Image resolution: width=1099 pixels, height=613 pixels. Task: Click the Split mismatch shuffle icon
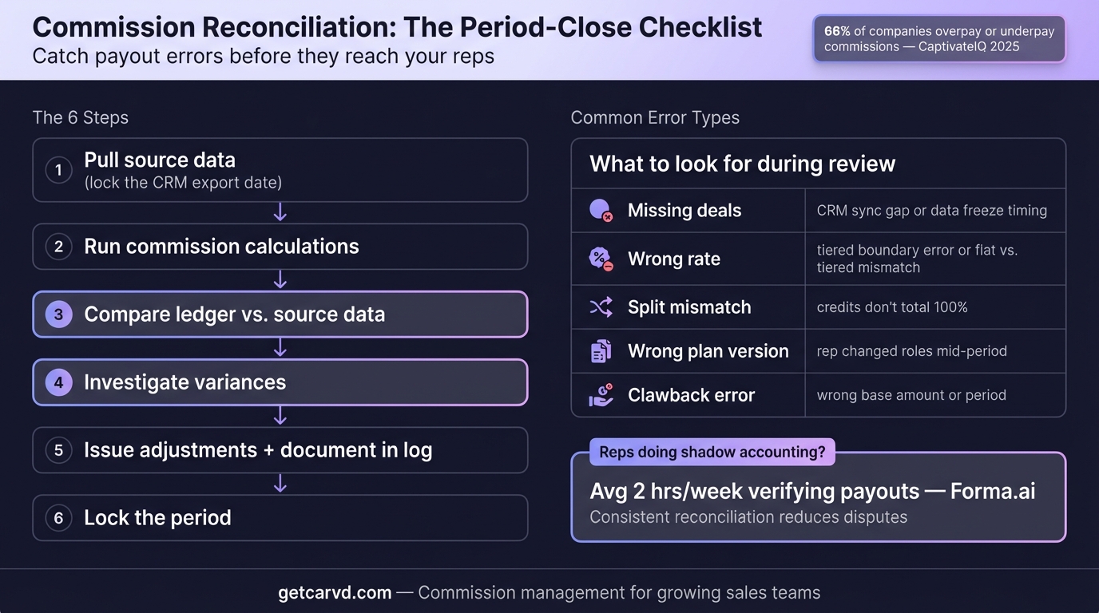(x=601, y=307)
